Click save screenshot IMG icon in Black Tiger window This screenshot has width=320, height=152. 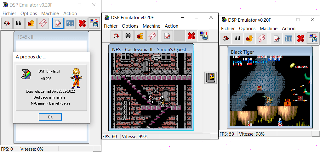(312, 38)
